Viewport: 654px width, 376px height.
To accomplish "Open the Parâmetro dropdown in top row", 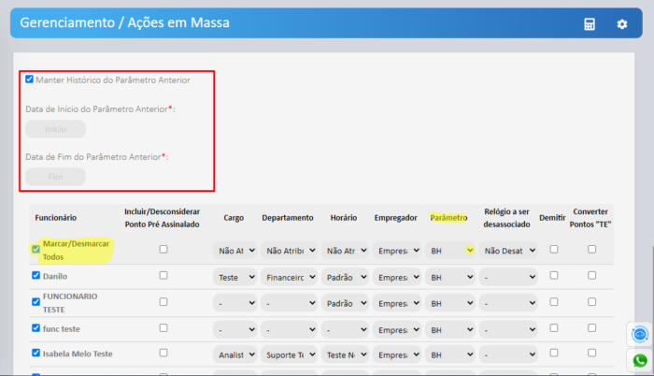I will (x=450, y=251).
